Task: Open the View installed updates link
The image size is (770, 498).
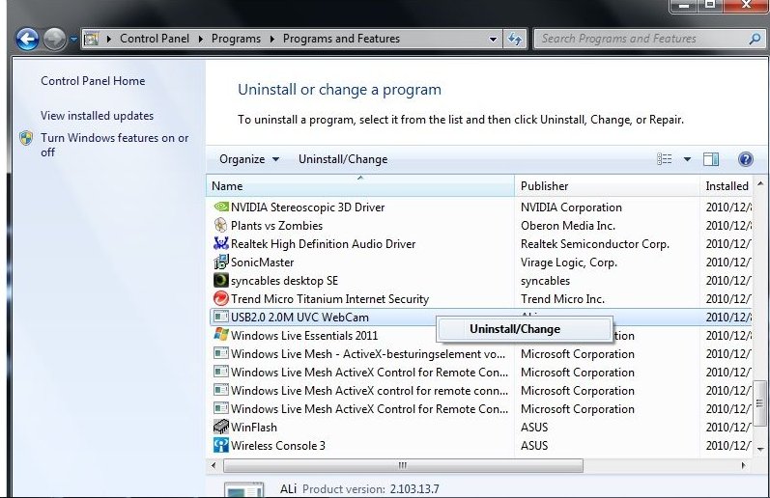Action: [x=97, y=116]
